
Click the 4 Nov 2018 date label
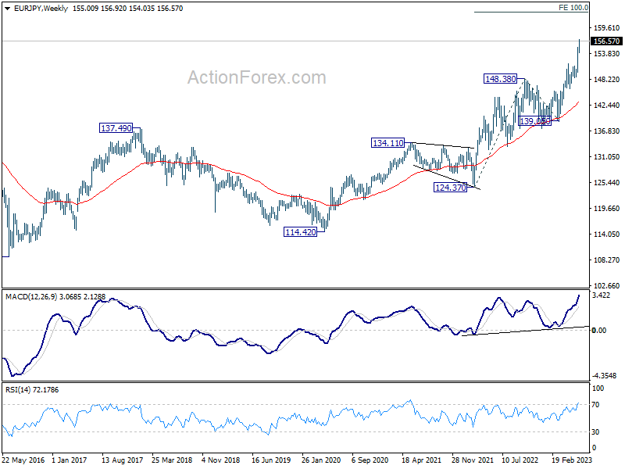click(x=220, y=460)
